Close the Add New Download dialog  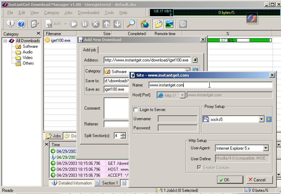click(x=203, y=40)
